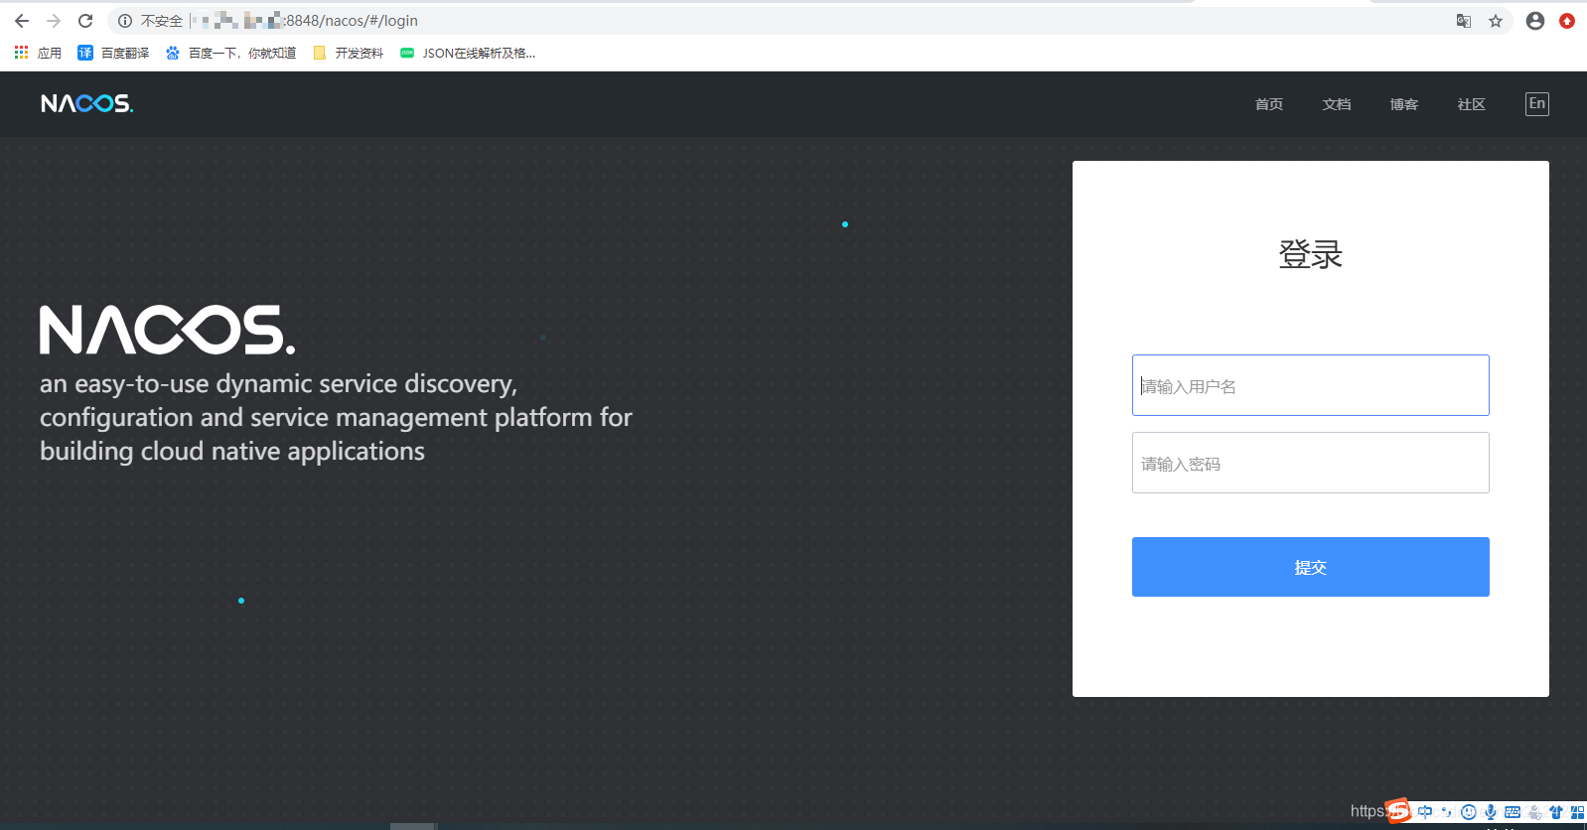Open 博客 in the top navigation
This screenshot has width=1587, height=830.
[x=1404, y=104]
